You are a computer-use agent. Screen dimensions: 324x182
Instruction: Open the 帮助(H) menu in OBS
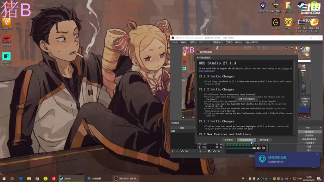[239, 42]
